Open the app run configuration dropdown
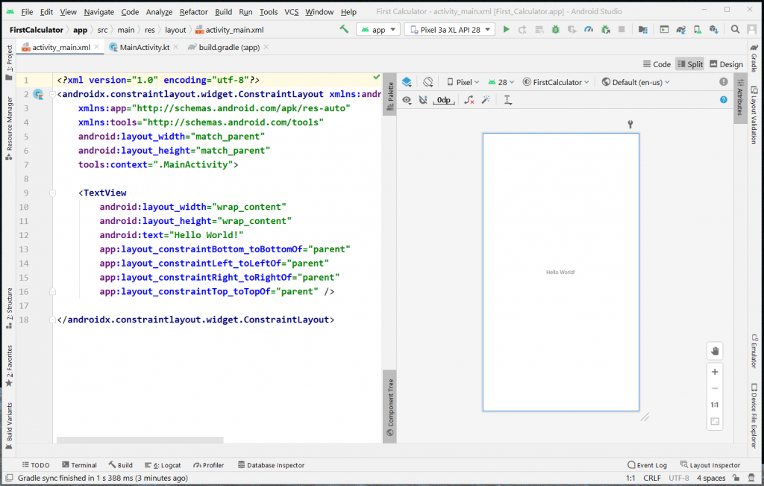This screenshot has width=764, height=486. coord(378,30)
